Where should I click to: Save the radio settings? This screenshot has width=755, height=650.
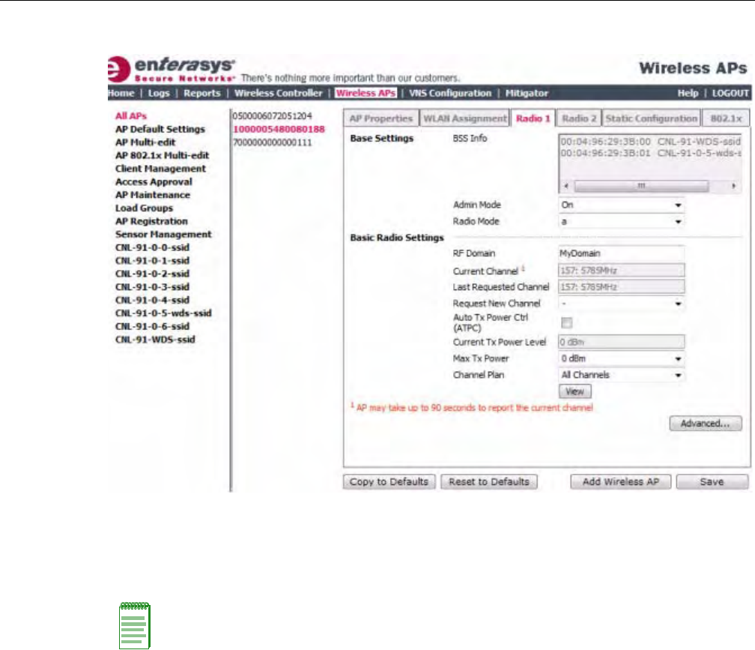click(x=712, y=482)
